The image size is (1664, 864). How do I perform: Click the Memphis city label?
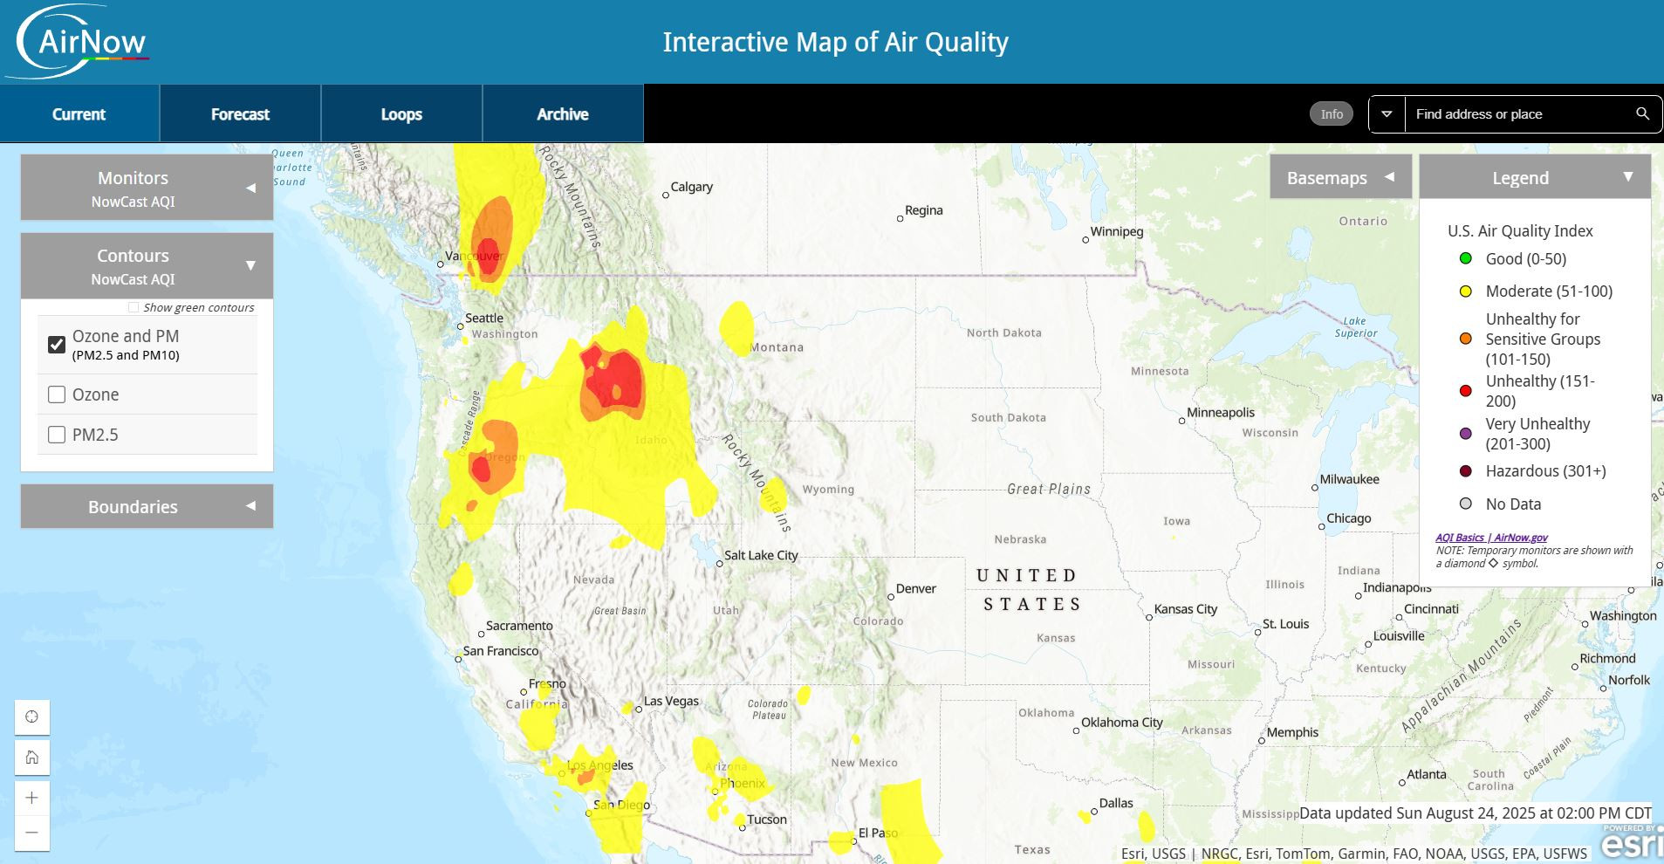pos(1292,732)
